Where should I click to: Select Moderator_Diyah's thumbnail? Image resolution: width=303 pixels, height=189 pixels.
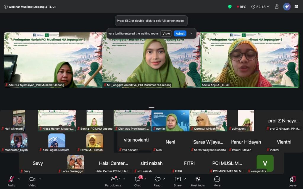pyautogui.click(x=19, y=142)
